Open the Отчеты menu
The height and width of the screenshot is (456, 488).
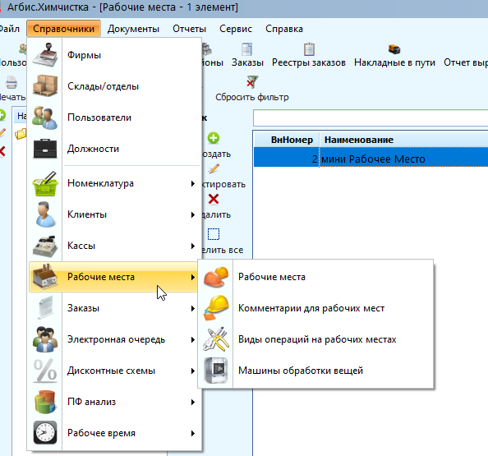pos(189,29)
